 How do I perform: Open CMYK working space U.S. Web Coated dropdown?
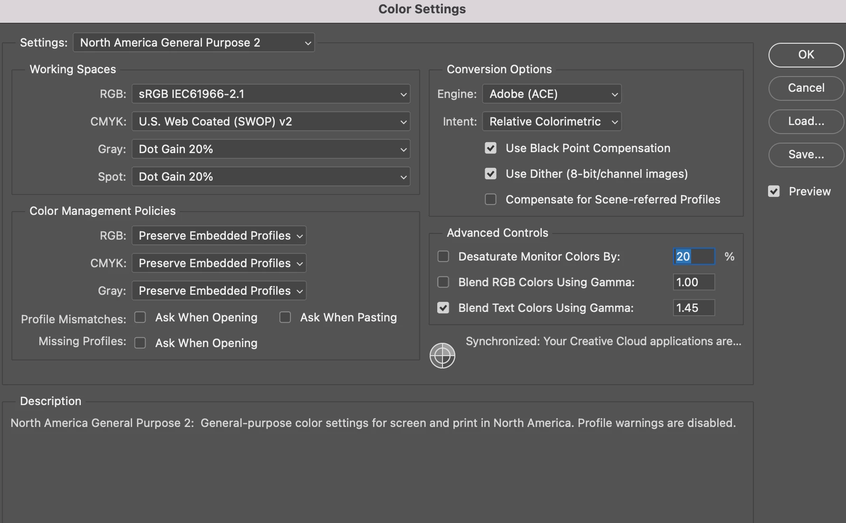271,122
